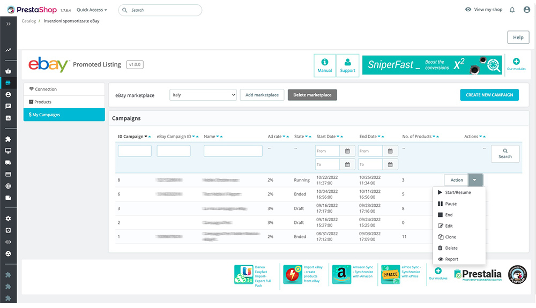Open the Quick Access dropdown
This screenshot has width=536, height=308.
tap(92, 10)
